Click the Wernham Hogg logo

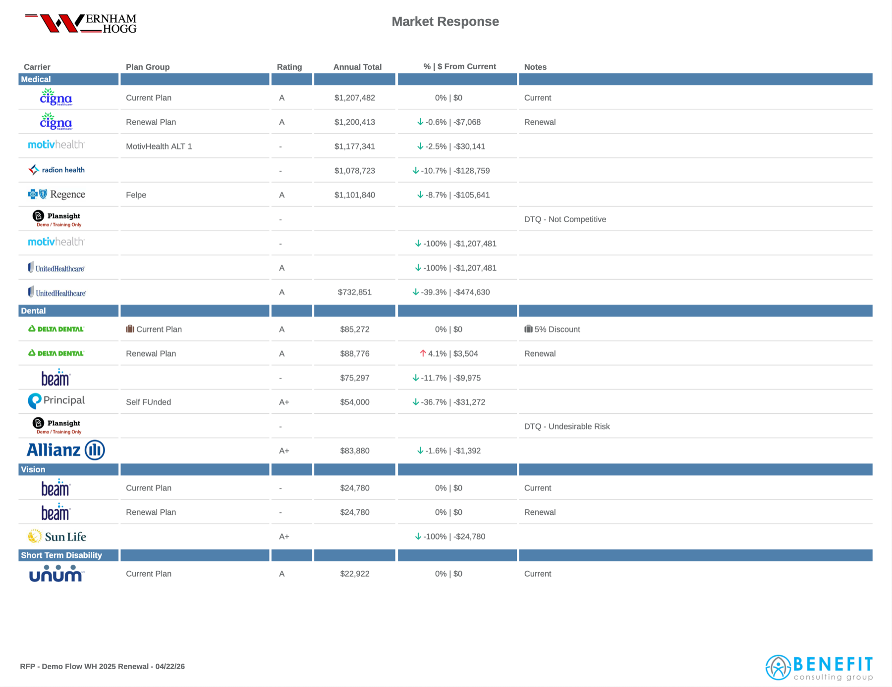81,23
